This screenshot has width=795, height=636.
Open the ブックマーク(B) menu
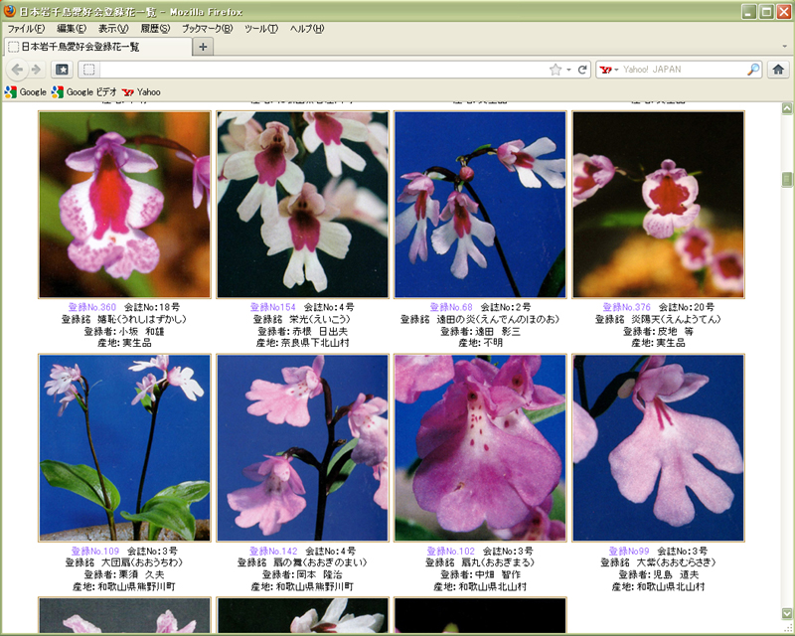(x=207, y=29)
